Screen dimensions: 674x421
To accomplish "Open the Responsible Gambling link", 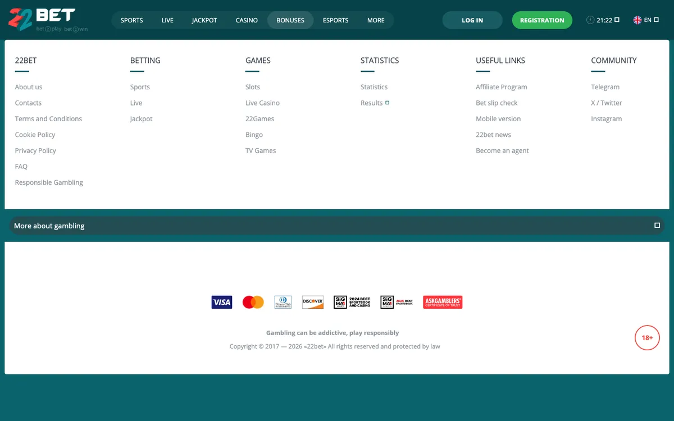I will click(49, 182).
